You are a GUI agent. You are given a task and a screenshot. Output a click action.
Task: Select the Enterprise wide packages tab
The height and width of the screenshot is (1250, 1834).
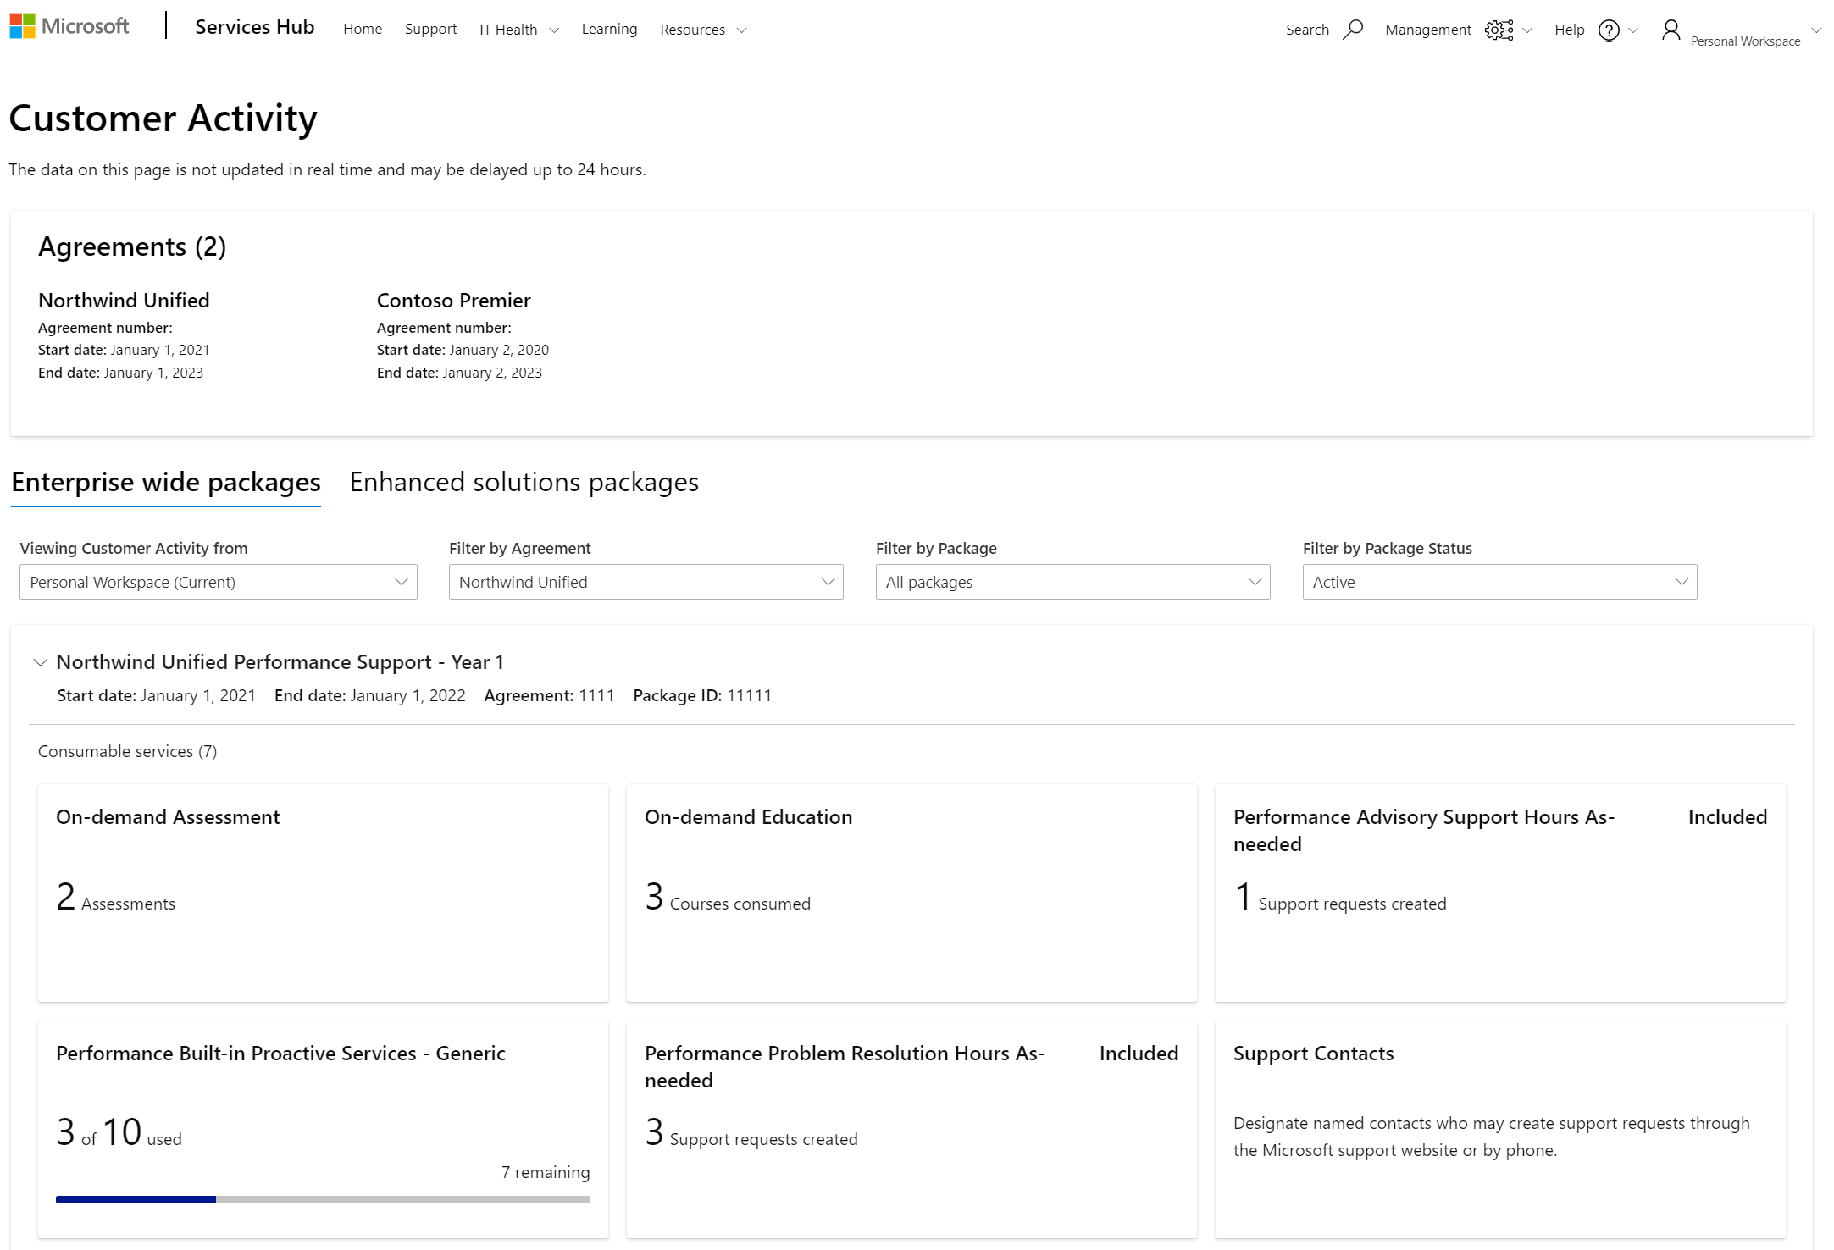coord(164,482)
